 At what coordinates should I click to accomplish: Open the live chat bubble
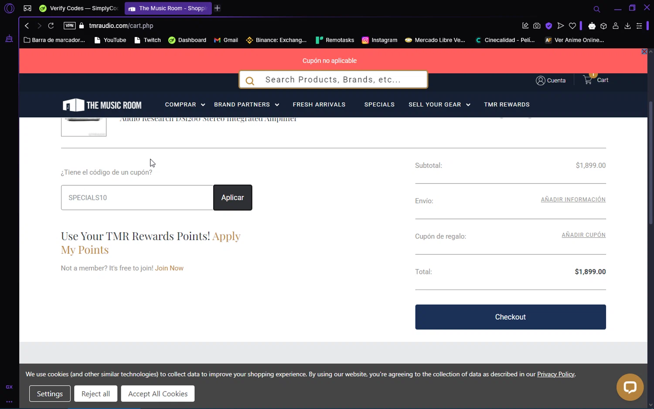point(630,387)
